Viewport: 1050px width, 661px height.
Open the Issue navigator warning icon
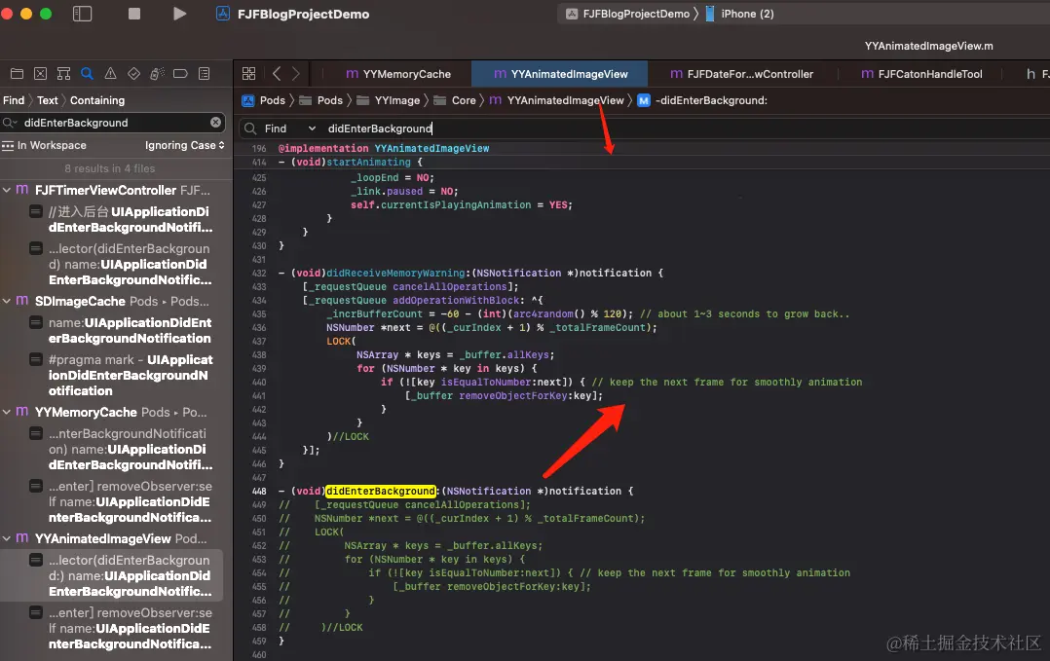point(110,74)
